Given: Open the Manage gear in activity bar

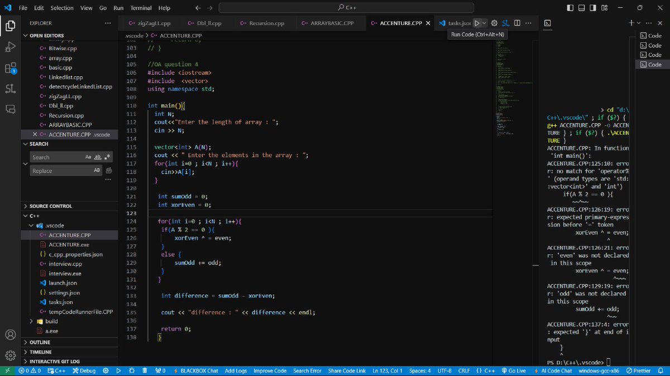Looking at the screenshot, I should [10, 355].
